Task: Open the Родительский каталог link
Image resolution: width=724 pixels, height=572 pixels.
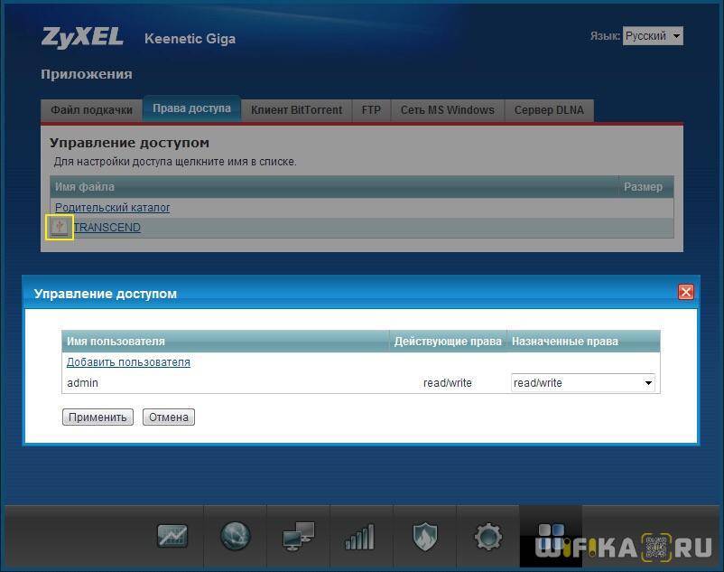Action: (x=113, y=208)
